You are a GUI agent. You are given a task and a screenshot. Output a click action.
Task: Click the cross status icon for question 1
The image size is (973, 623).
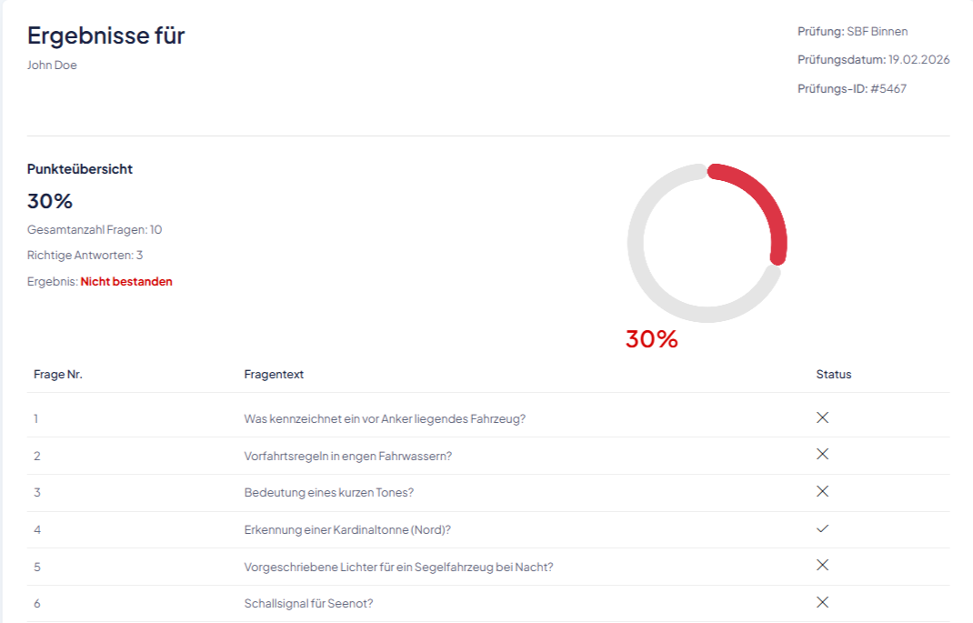[822, 417]
